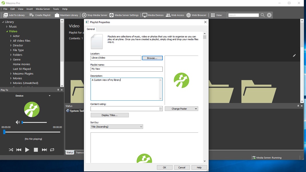
Task: Click the Location input field
Action: point(116,58)
